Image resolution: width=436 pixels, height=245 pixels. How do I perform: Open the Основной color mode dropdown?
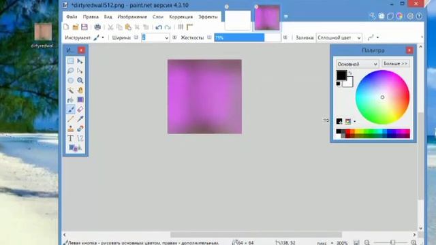point(357,64)
